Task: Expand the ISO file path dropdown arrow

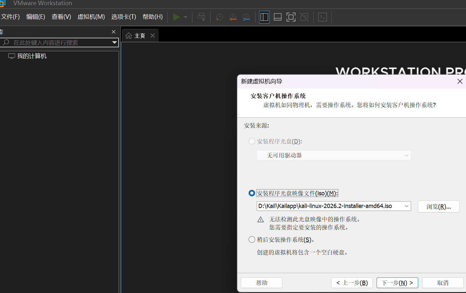Action: pos(407,206)
